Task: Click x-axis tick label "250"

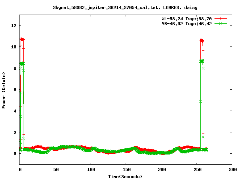Action: 198,169
